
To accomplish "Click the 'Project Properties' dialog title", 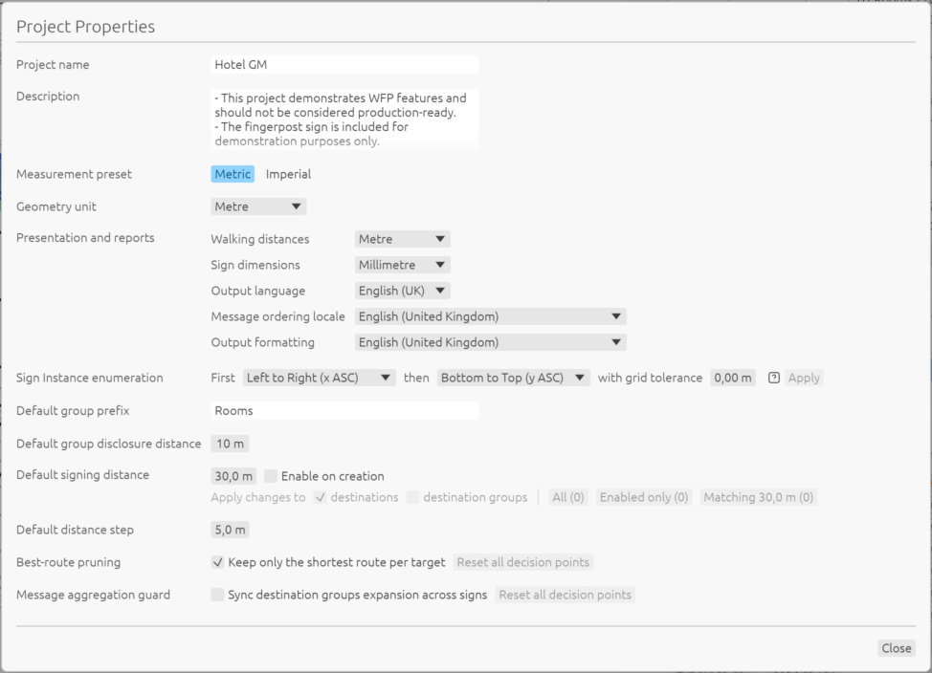I will click(85, 27).
